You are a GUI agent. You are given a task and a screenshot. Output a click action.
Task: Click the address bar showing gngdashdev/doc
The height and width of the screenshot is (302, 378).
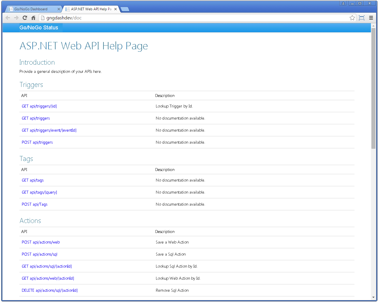point(194,18)
